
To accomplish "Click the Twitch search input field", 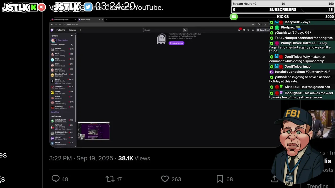I will pos(163,30).
